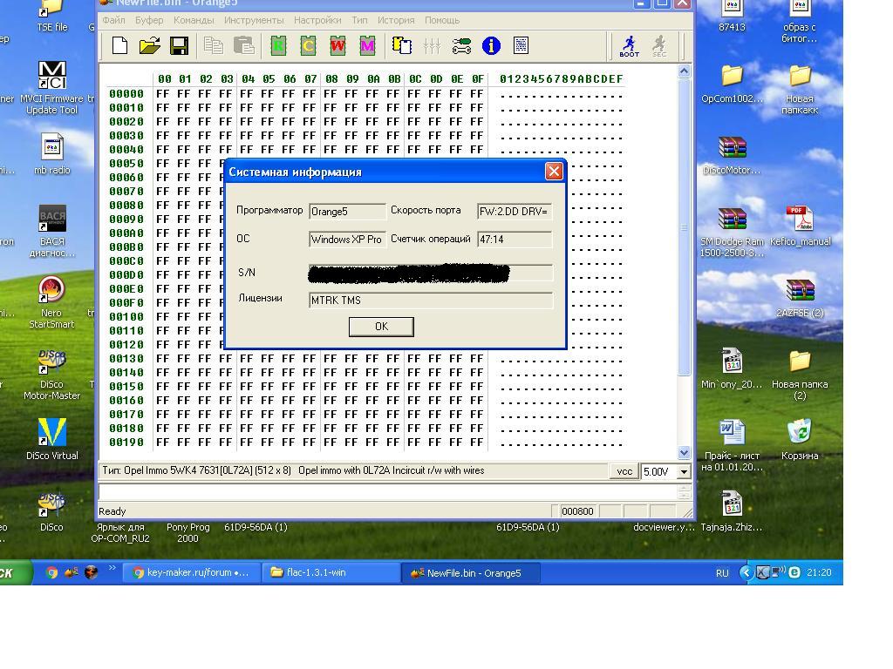Click the yellow device list icon
The height and width of the screenshot is (669, 893).
pos(402,45)
